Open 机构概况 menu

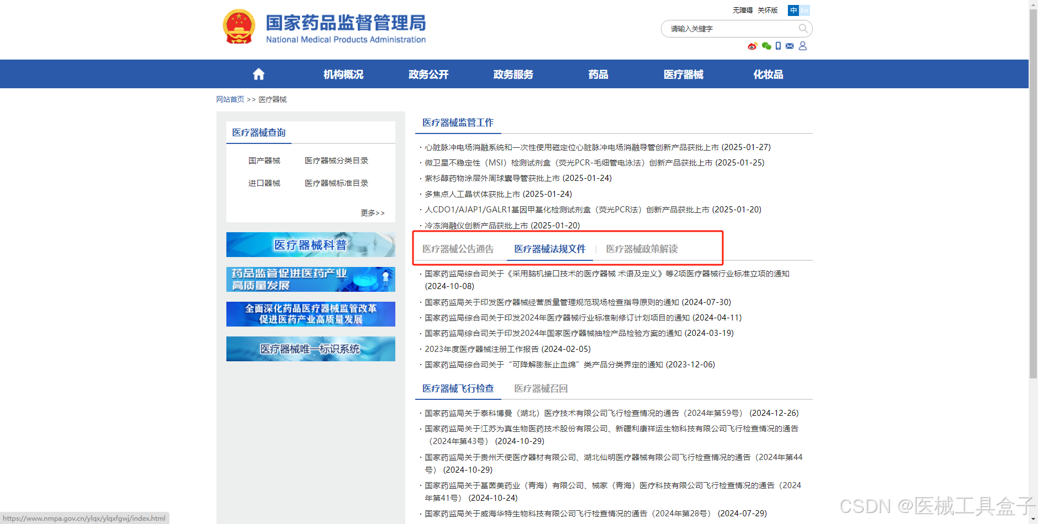pos(343,74)
